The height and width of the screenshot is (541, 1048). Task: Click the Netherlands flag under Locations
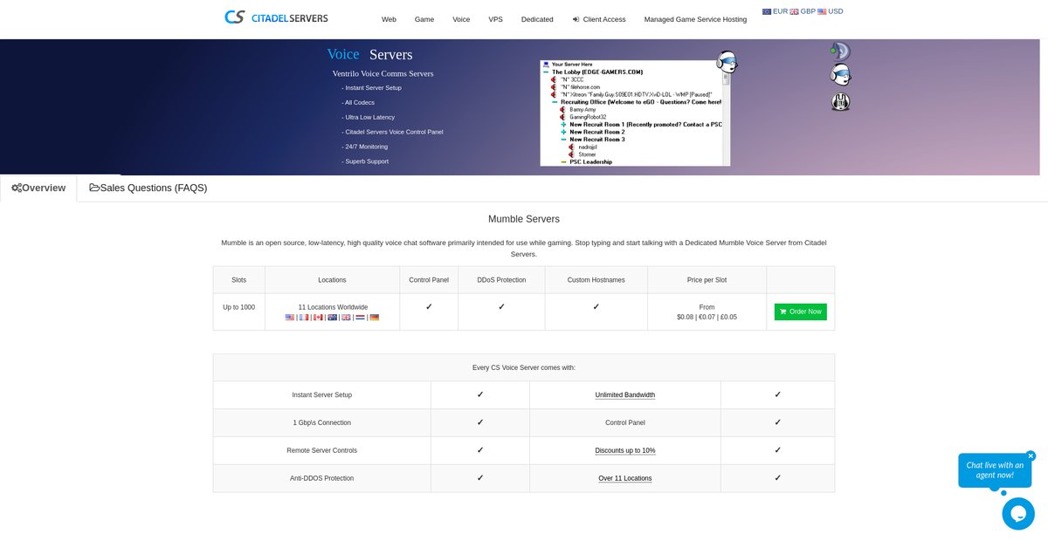tap(361, 318)
